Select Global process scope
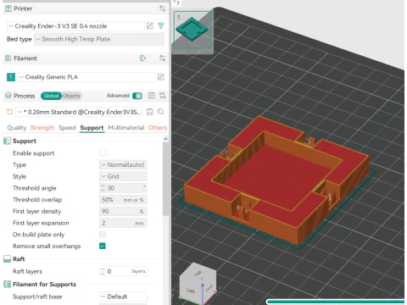Viewport: 407px width, 305px height. click(51, 96)
